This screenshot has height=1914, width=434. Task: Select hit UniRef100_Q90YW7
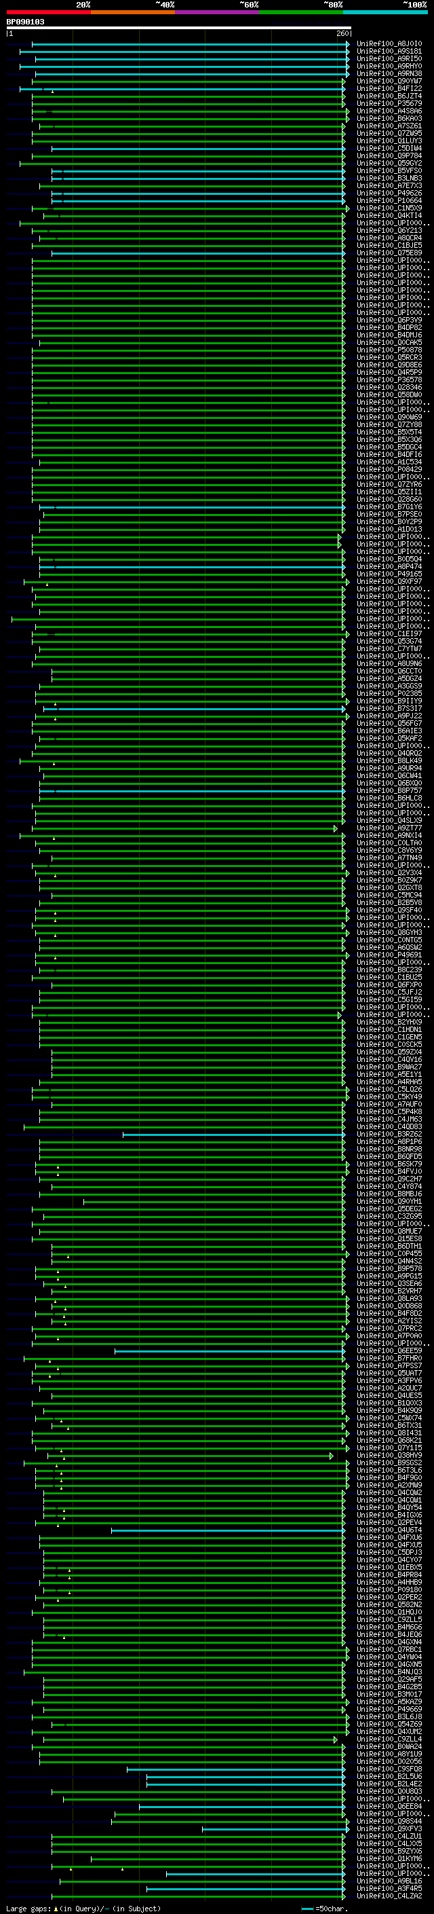[389, 81]
